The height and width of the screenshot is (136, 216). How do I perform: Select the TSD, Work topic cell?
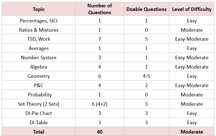39,39
